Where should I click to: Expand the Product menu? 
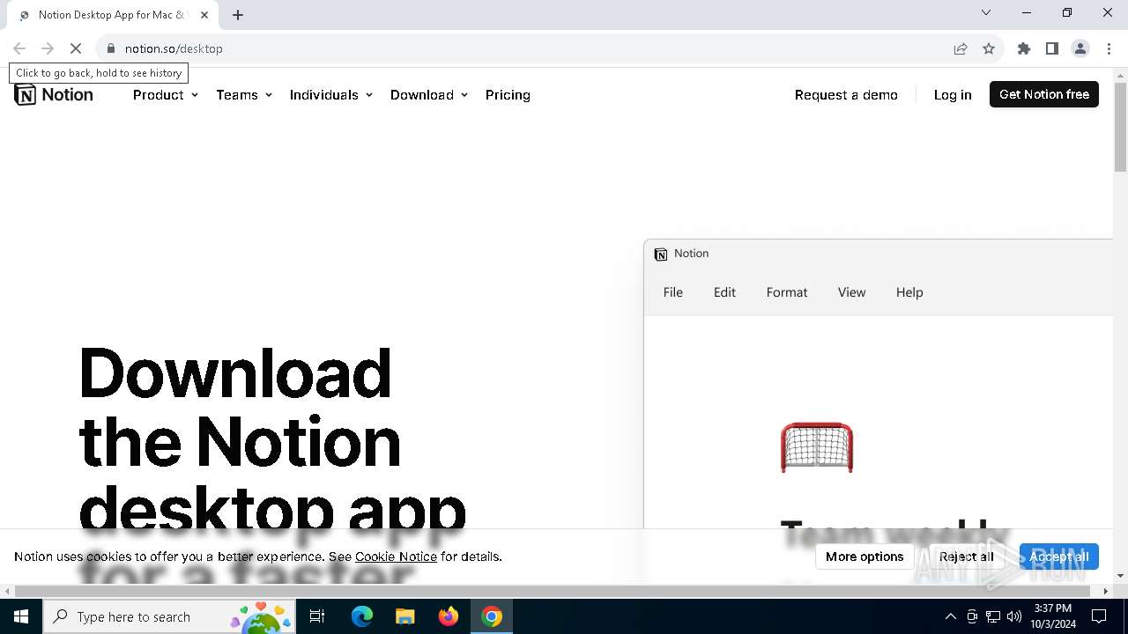pos(166,95)
